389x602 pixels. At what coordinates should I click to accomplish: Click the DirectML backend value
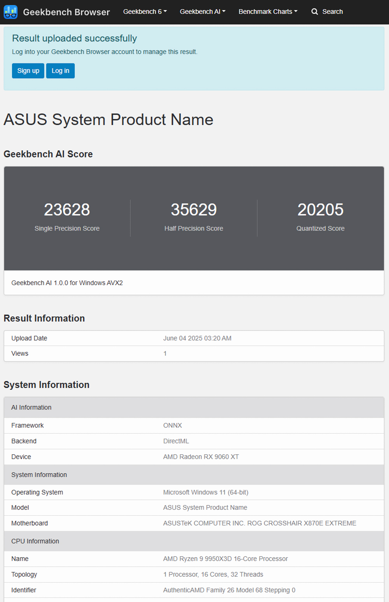pos(176,441)
